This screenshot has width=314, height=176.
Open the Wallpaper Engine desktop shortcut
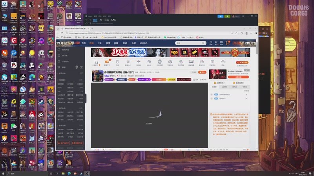(x=4, y=5)
